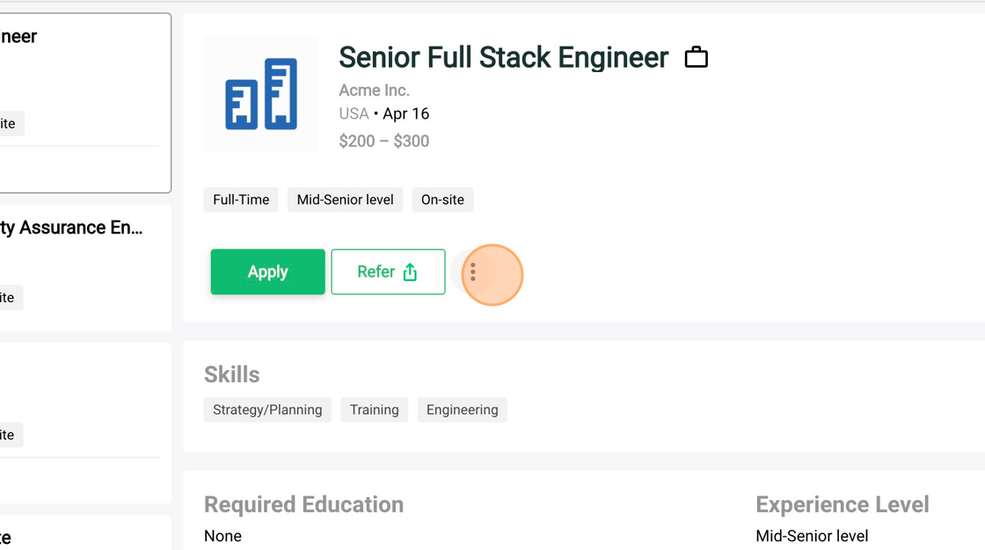
Task: Open the three-dot more options menu
Action: pos(473,272)
